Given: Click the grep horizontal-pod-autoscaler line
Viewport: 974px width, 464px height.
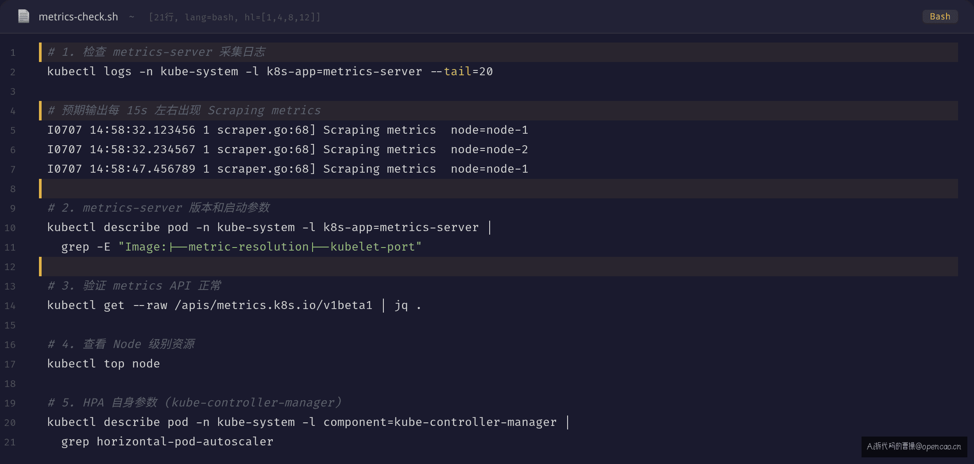Looking at the screenshot, I should [x=167, y=442].
